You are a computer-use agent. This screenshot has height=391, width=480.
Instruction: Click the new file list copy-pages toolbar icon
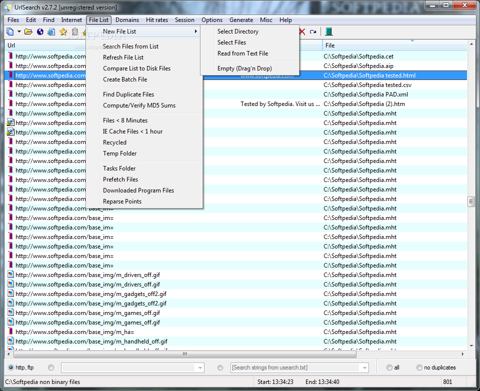pos(10,31)
